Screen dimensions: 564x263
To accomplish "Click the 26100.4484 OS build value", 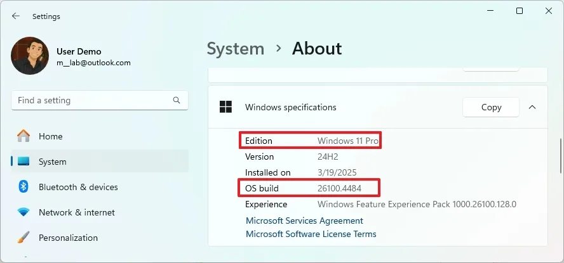I will tap(339, 188).
